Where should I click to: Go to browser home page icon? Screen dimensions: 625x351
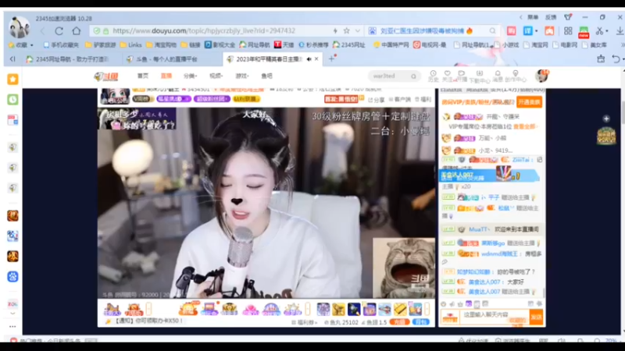tap(77, 30)
